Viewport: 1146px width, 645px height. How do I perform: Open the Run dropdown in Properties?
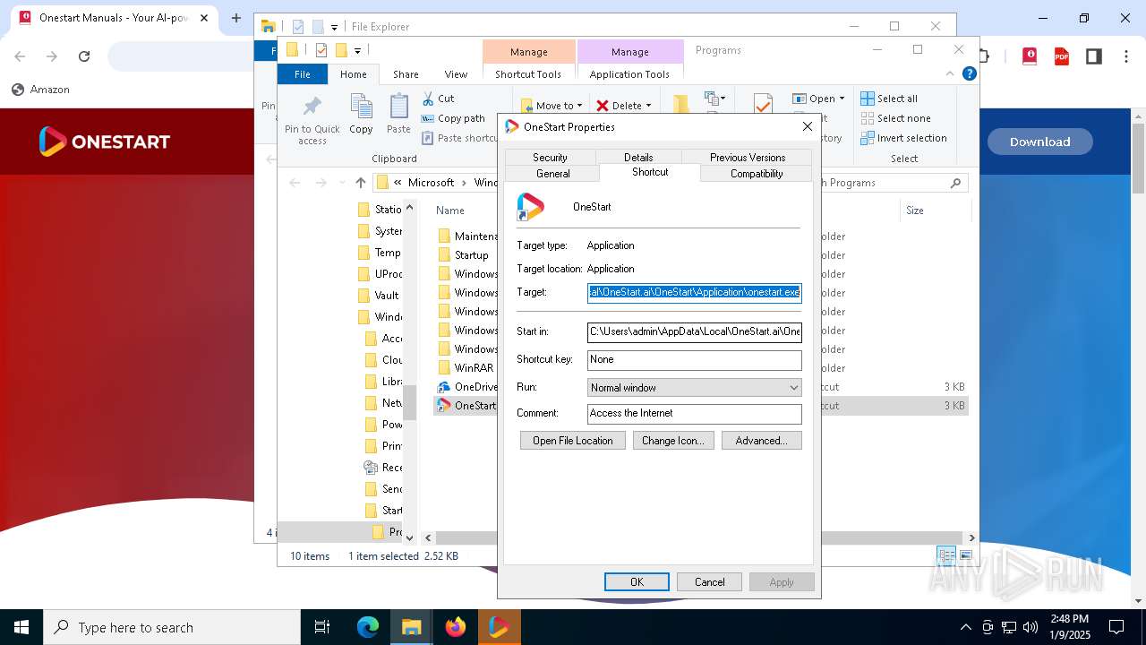point(793,388)
